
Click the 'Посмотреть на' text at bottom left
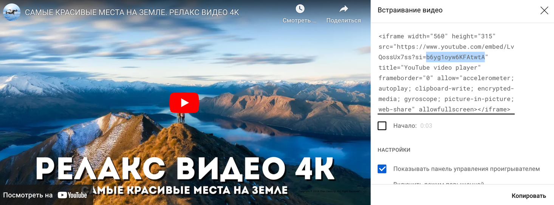tap(28, 195)
